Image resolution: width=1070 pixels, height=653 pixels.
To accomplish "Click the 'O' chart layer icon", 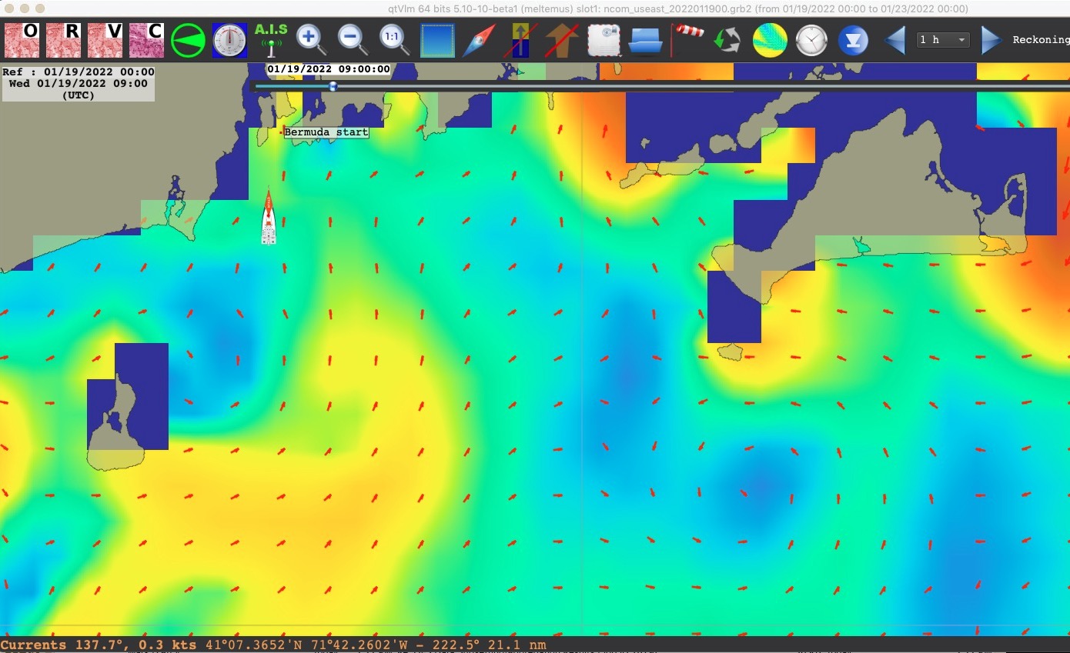I will [x=22, y=40].
